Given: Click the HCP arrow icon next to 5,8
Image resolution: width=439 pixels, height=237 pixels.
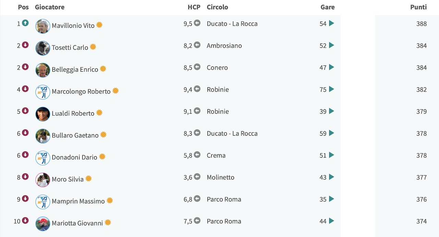Looking at the screenshot, I should [x=197, y=155].
